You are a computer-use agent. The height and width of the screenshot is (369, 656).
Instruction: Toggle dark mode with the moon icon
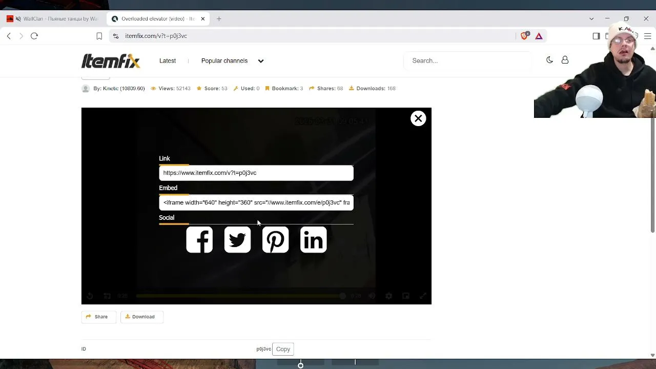[549, 60]
